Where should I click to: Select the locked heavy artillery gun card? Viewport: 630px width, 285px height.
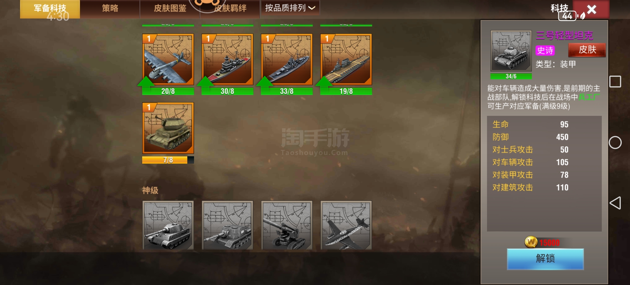pos(287,225)
